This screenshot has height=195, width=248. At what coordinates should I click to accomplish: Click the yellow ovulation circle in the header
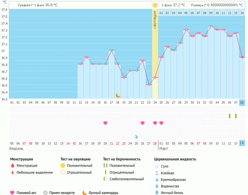(155, 5)
